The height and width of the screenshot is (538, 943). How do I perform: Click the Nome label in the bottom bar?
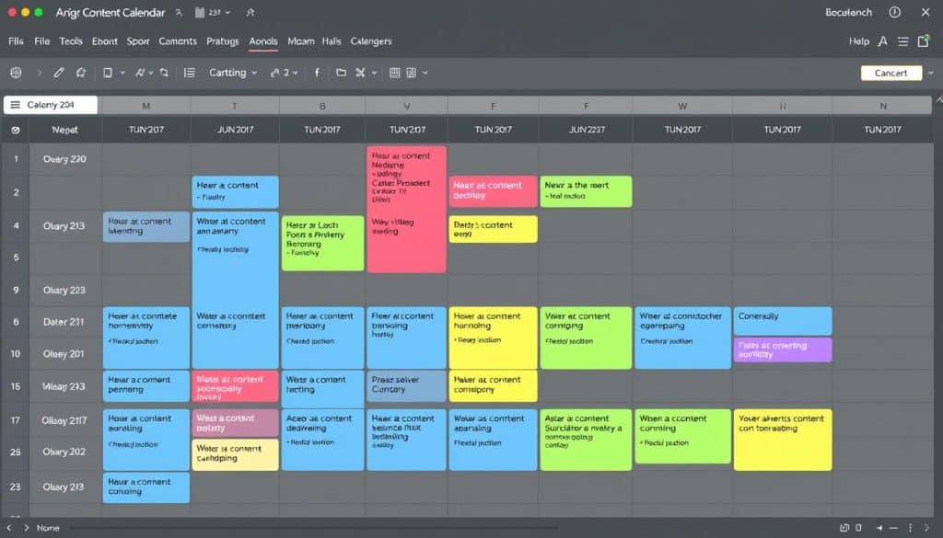tap(48, 528)
